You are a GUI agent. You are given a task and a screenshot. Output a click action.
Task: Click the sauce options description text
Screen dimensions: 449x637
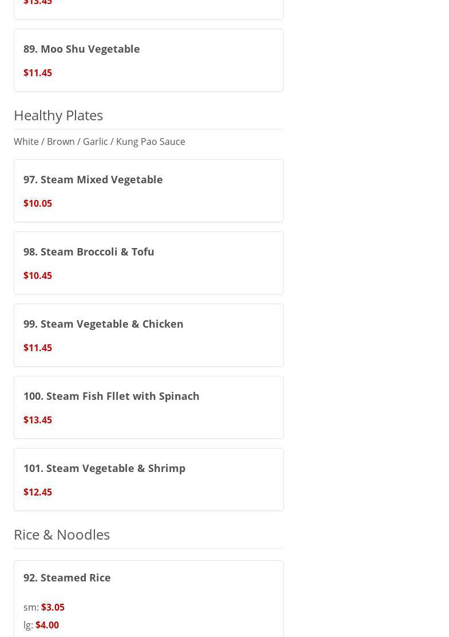tap(100, 141)
